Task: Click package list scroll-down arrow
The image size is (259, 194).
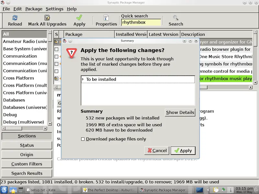Action: [x=255, y=82]
